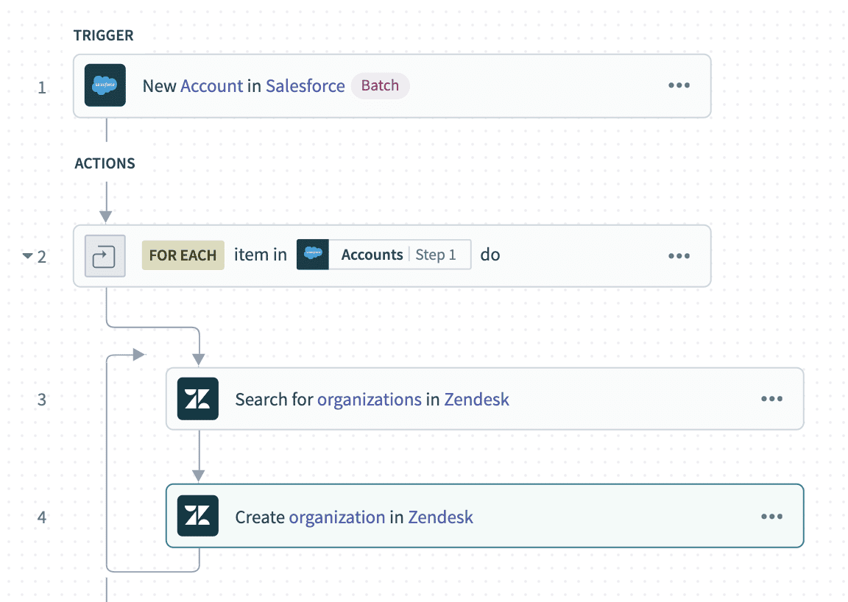Image resolution: width=848 pixels, height=602 pixels.
Task: Click Salesforce icon in Accounts data pill
Action: tap(313, 255)
